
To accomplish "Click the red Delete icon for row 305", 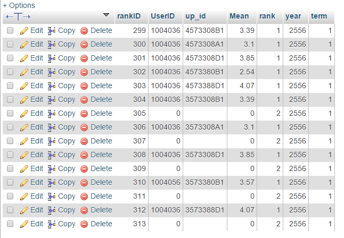I will click(84, 114).
